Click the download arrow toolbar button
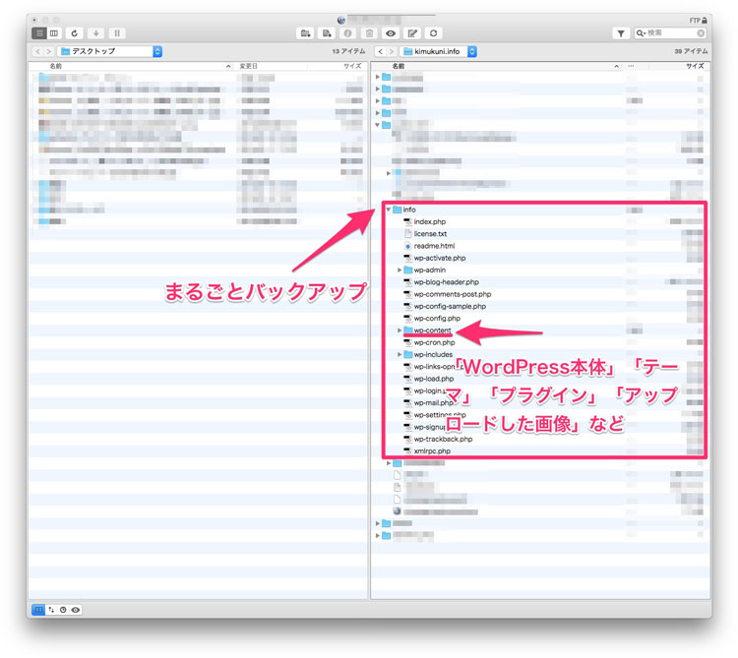Image resolution: width=738 pixels, height=658 pixels. pos(95,32)
